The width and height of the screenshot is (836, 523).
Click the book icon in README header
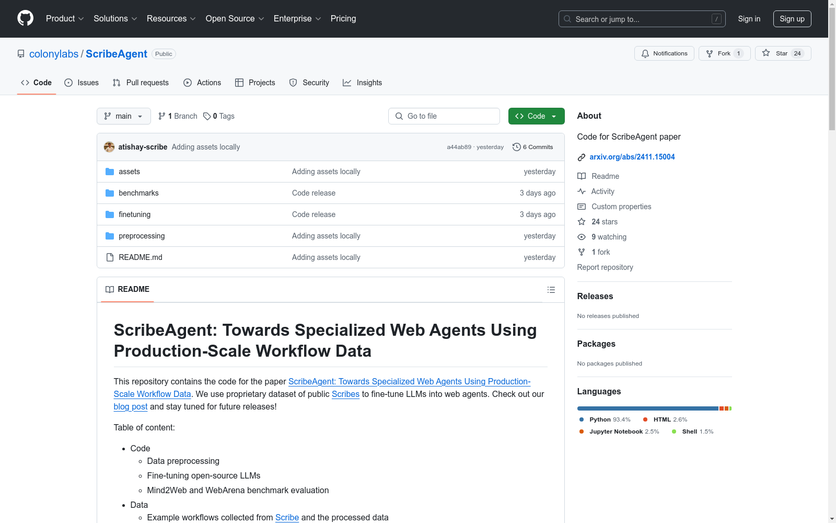tap(110, 289)
